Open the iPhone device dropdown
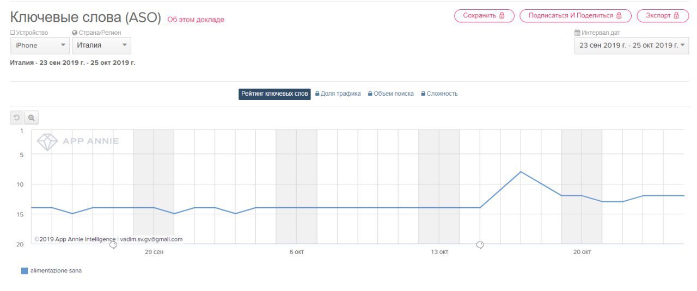Screen dimensions: 697x291 (x=40, y=45)
